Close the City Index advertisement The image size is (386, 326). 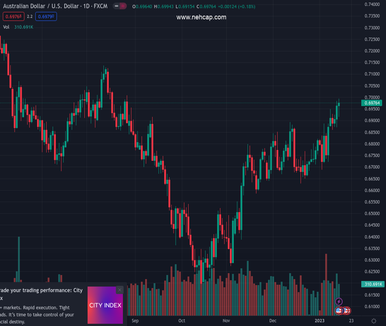pyautogui.click(x=120, y=290)
